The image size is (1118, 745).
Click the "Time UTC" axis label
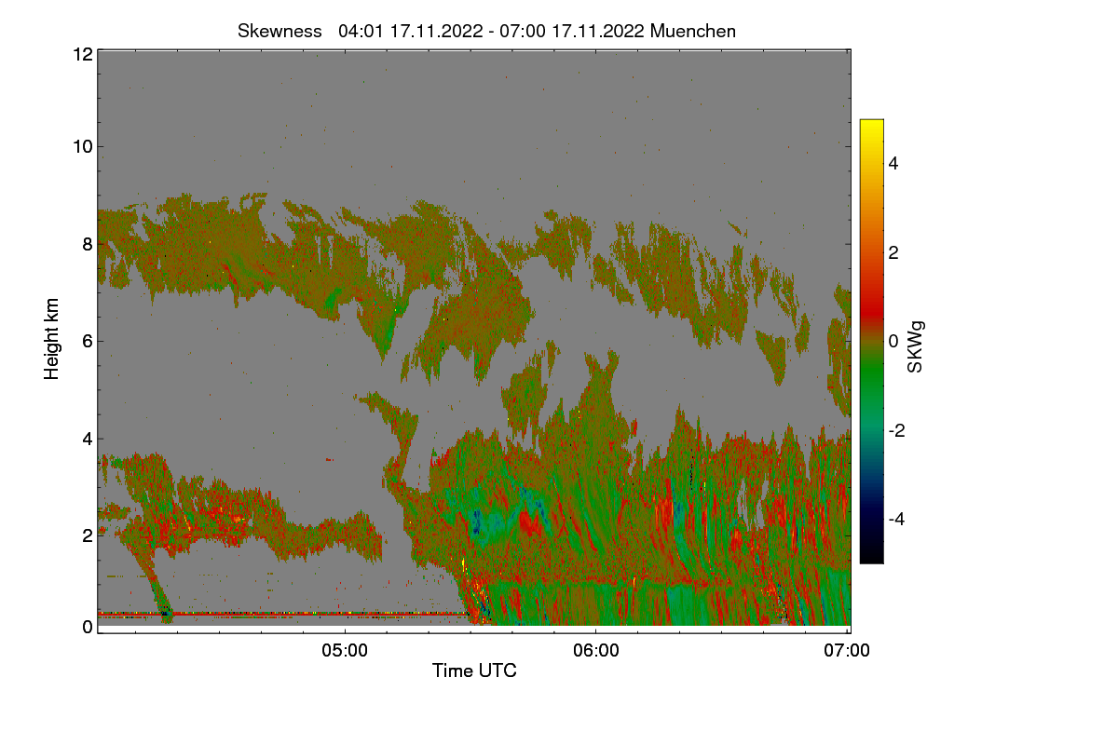(474, 670)
